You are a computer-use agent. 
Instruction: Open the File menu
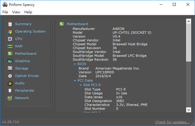coord(5,12)
